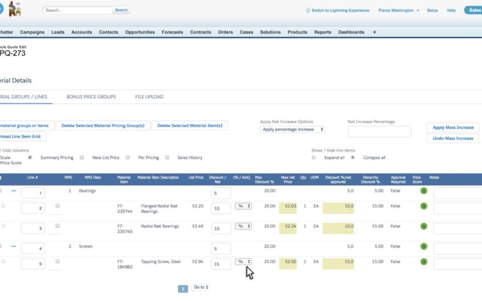This screenshot has width=482, height=301.
Task: Click the Material Item Description column header
Action: [x=158, y=177]
